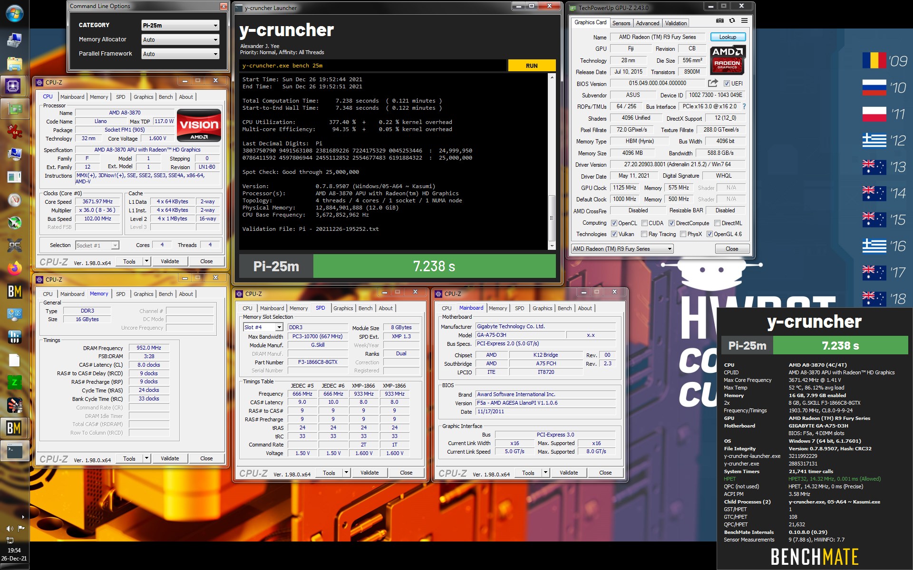Click Validate in the top CPU-Z window
Viewport: 913px width, 570px height.
(x=170, y=261)
